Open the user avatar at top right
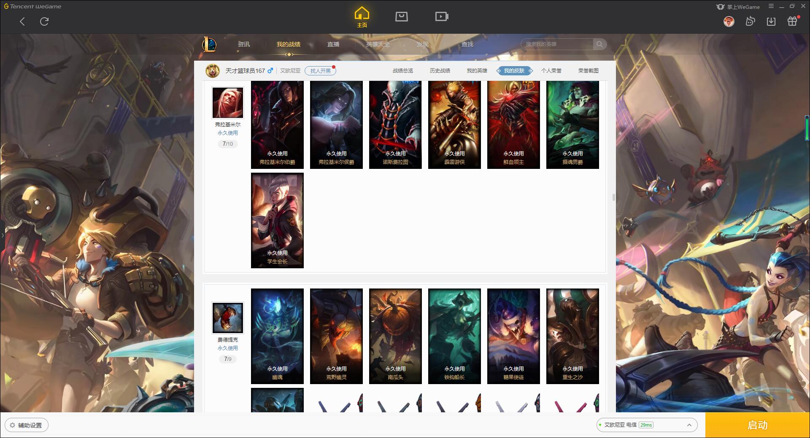Screen dimensions: 810x438 point(729,21)
